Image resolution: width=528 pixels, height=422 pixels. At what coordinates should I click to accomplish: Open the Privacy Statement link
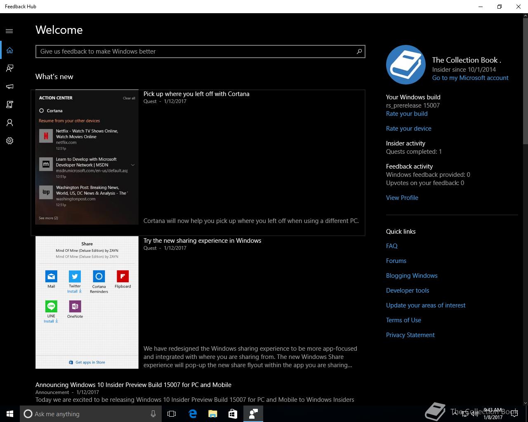click(410, 335)
